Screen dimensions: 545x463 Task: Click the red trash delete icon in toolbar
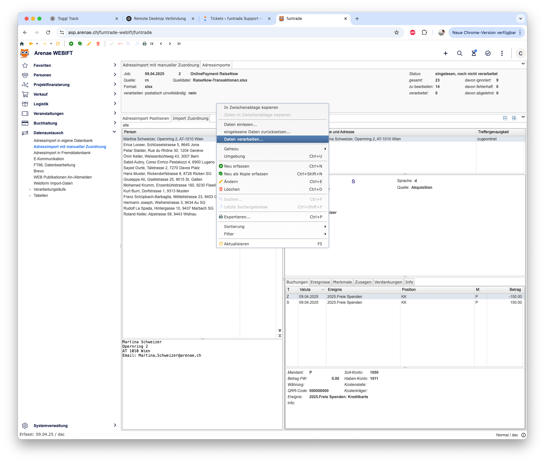[x=98, y=44]
